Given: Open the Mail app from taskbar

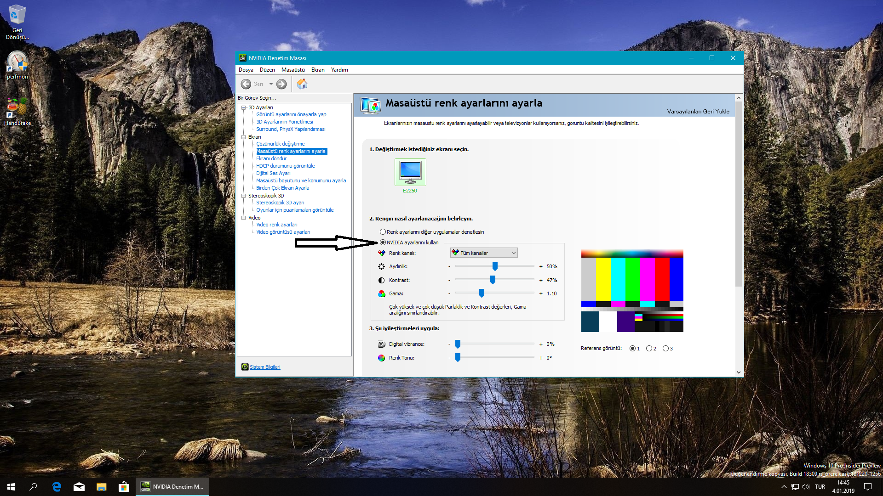Looking at the screenshot, I should coord(79,487).
